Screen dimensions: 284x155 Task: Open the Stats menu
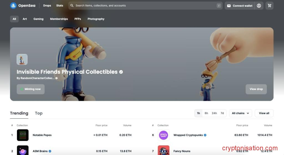(60, 6)
